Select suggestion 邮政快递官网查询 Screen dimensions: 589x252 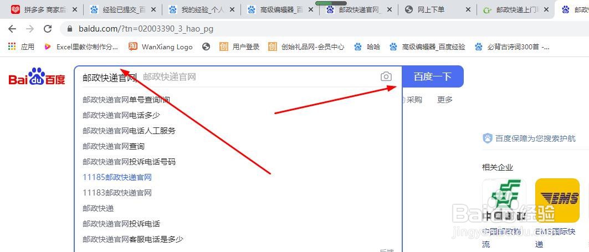(x=114, y=146)
